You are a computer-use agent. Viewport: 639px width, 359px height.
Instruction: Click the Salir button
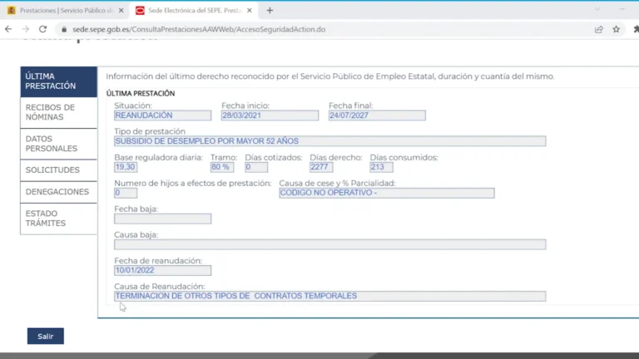(46, 337)
